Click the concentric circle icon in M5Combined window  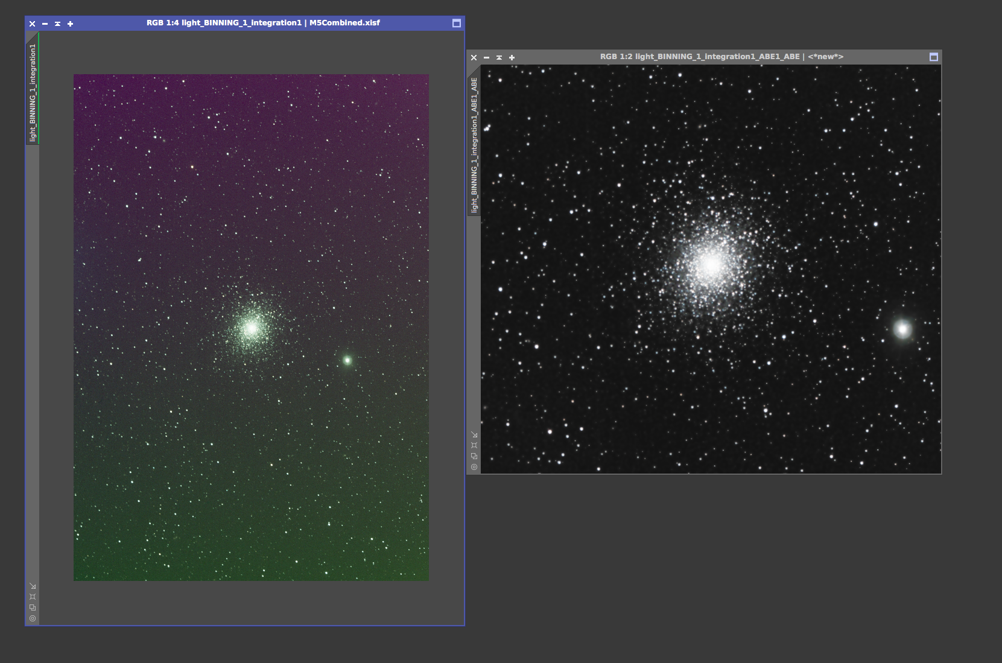tap(33, 618)
